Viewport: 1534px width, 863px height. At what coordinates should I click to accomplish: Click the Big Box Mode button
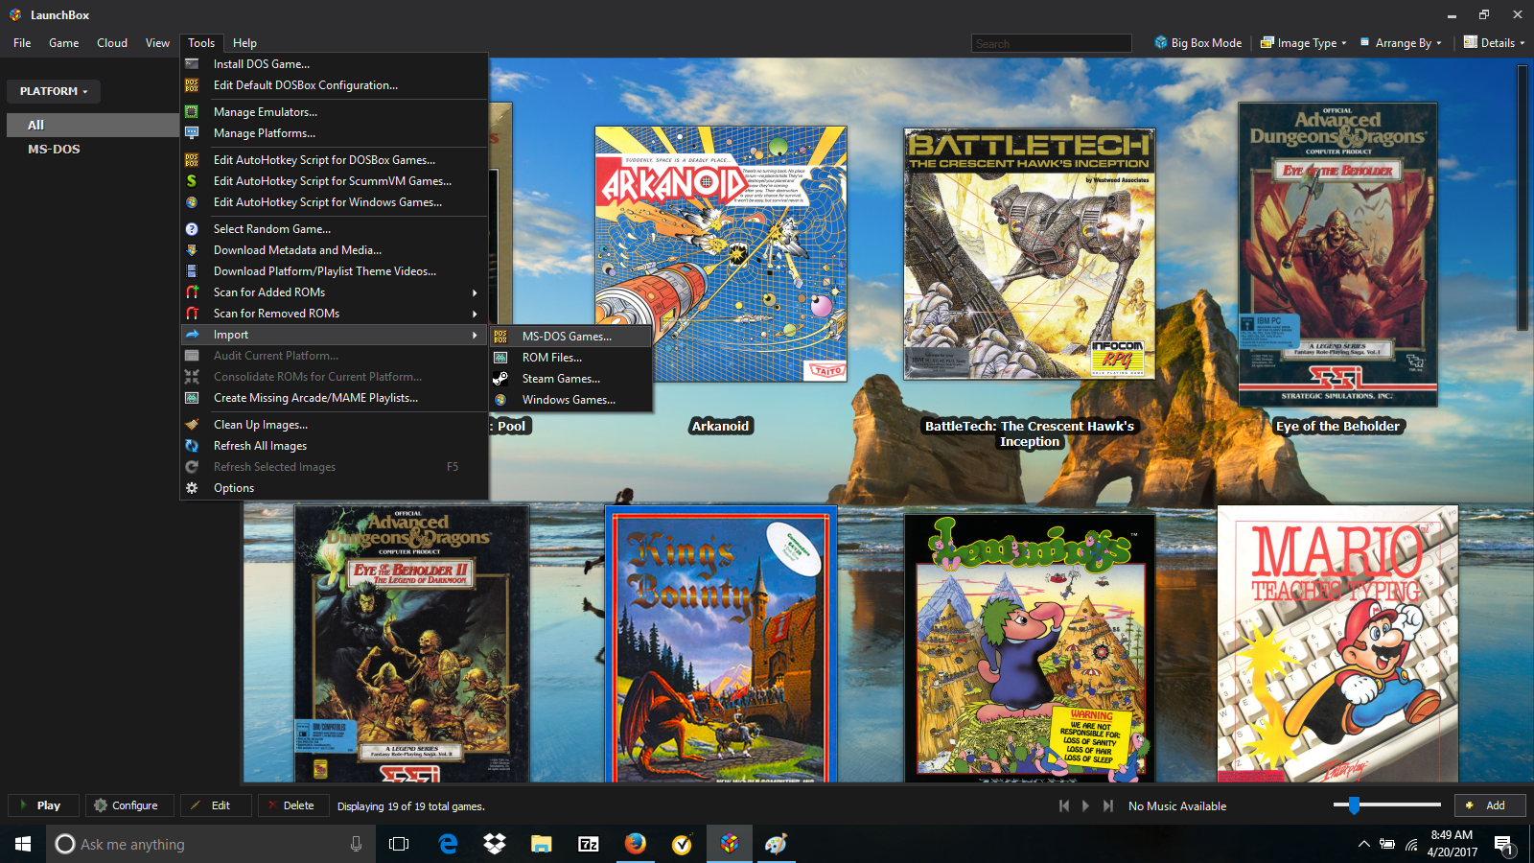coord(1197,43)
